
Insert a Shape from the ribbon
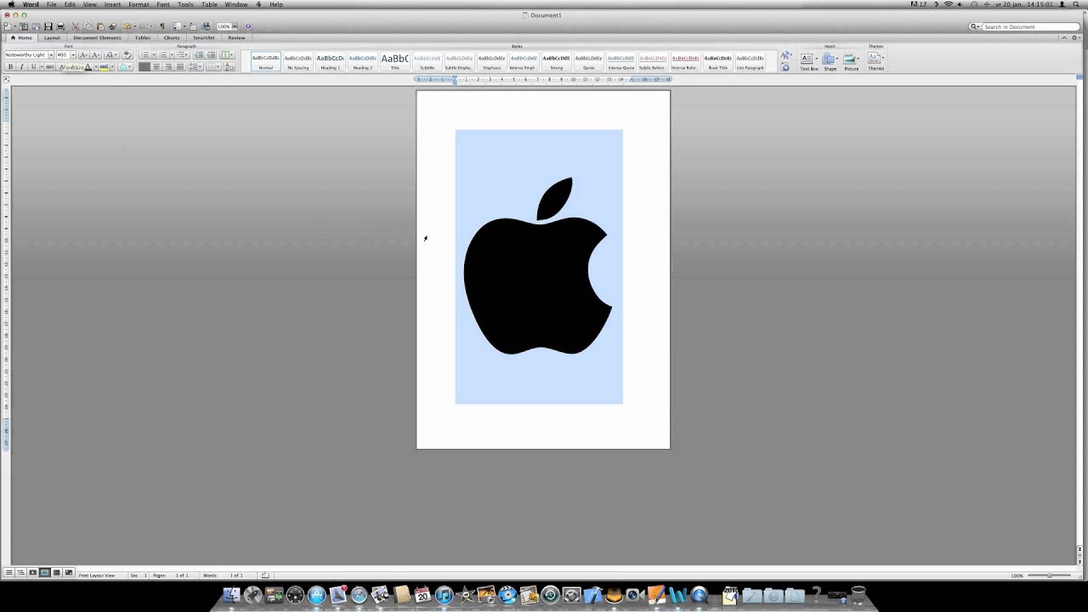830,60
